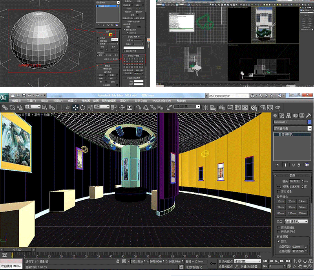Viewport: 314px width, 276px height.
Task: Open the 类型 自由摄影机 dropdown
Action: click(x=297, y=222)
